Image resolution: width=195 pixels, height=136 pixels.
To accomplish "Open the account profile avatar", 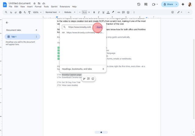I will (x=190, y=4).
